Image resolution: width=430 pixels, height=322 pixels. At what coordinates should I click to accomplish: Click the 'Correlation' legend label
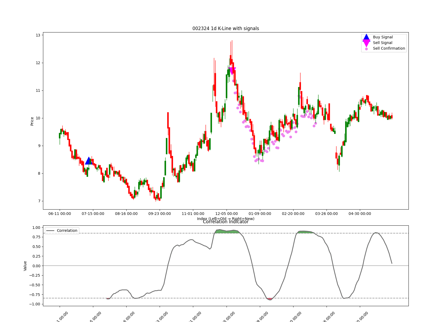[67, 230]
